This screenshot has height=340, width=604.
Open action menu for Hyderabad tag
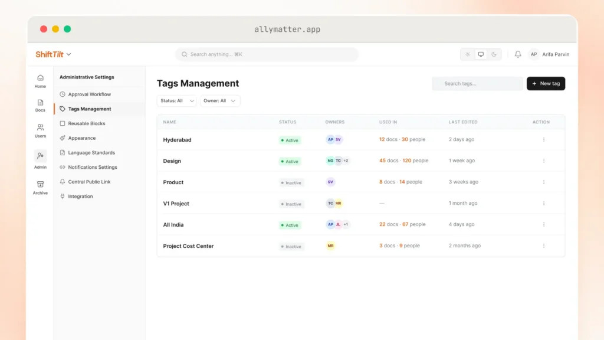pyautogui.click(x=543, y=139)
